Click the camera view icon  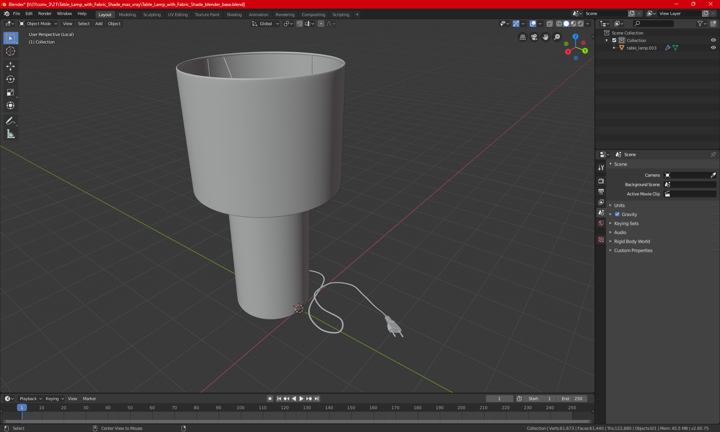[x=534, y=37]
